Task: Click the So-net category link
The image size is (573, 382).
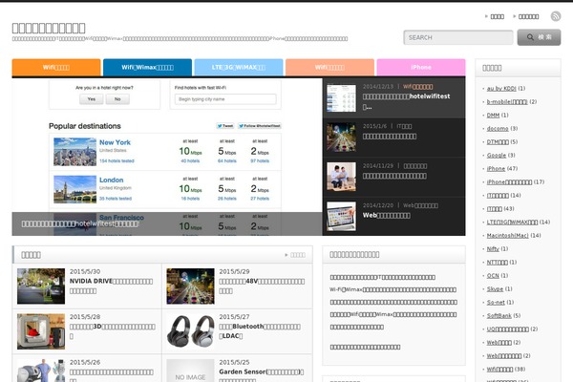Action: pos(496,303)
